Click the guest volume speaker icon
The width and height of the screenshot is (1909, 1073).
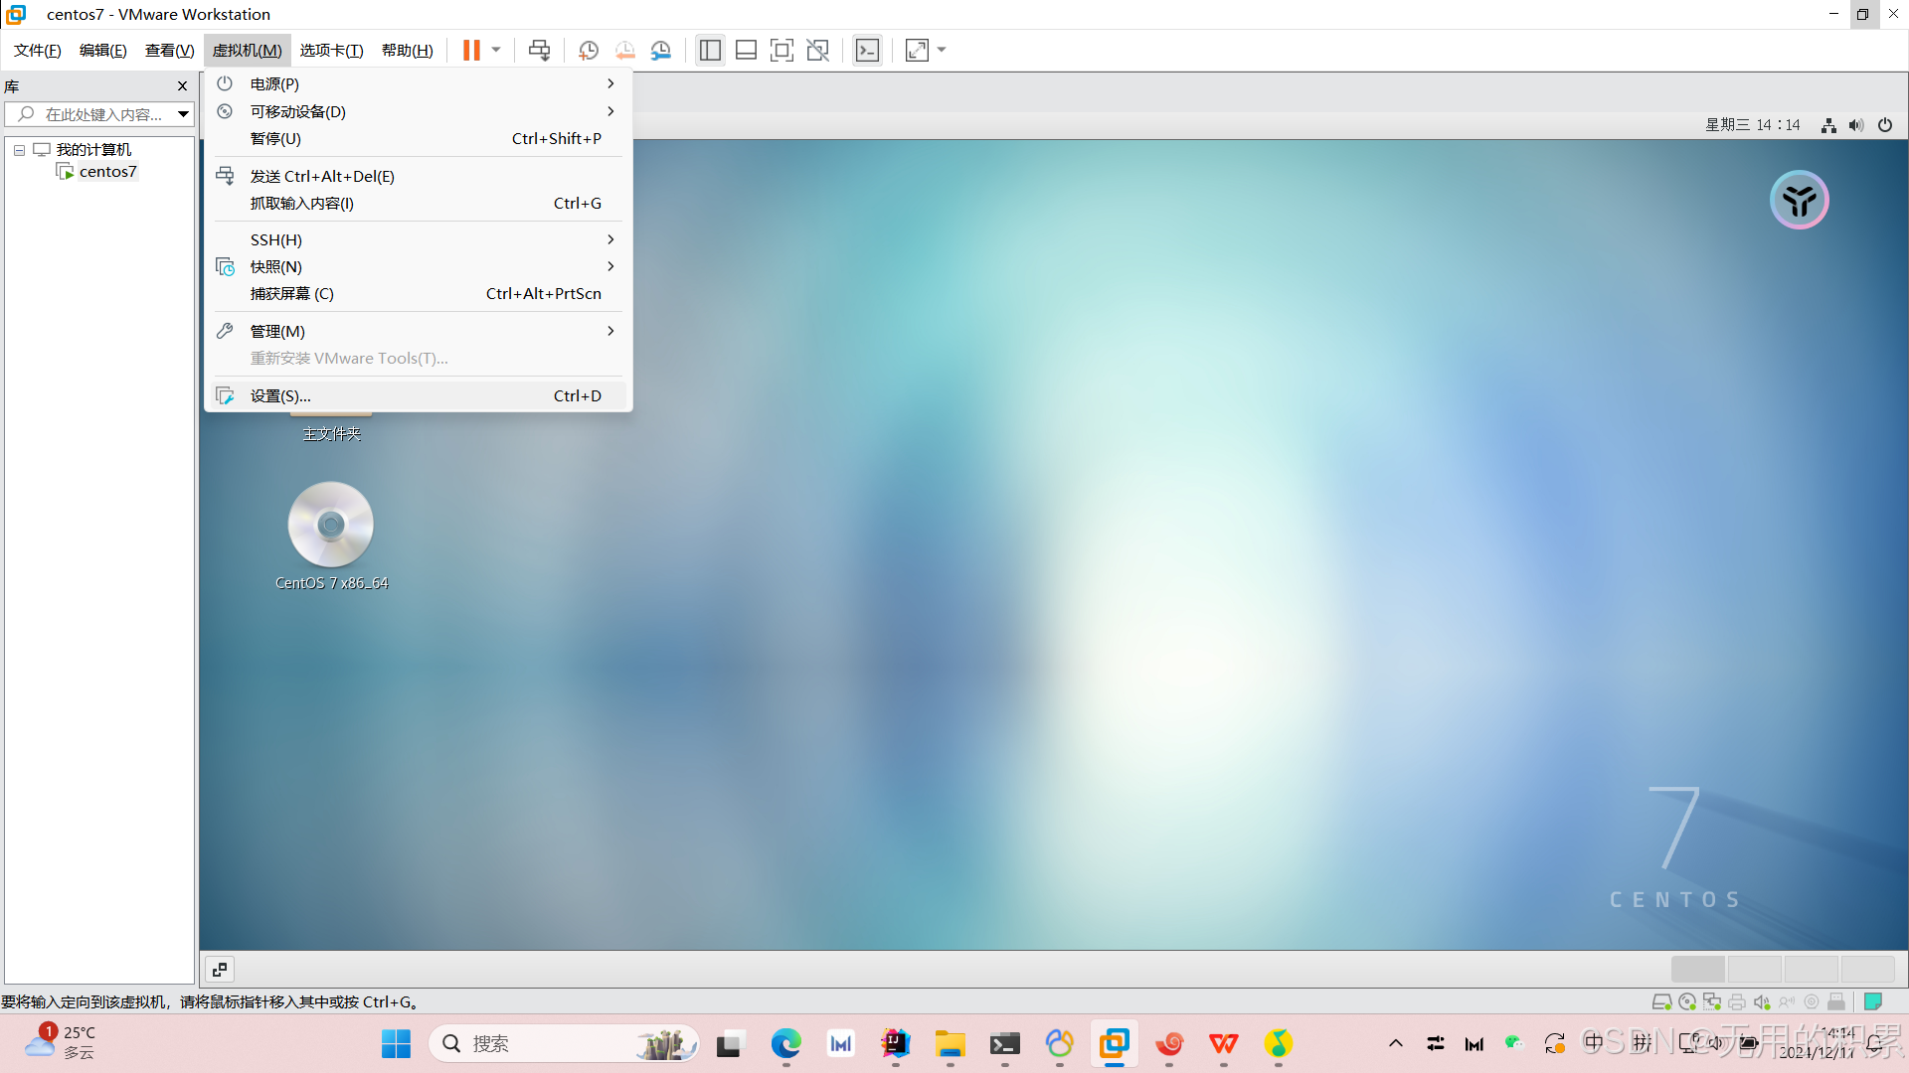click(x=1856, y=125)
